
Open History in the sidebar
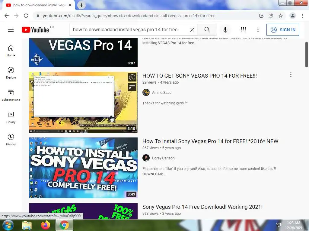pos(11,140)
